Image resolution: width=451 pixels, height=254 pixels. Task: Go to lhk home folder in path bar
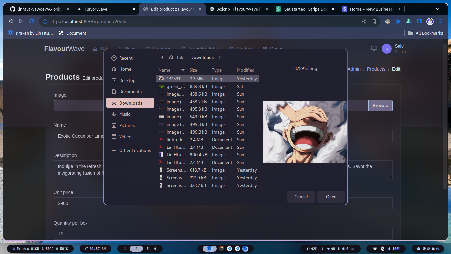coord(176,57)
